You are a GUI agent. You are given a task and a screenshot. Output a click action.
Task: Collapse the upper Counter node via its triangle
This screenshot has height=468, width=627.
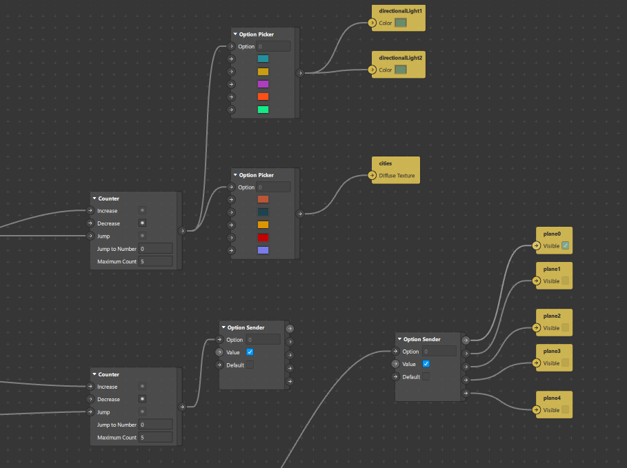[94, 199]
